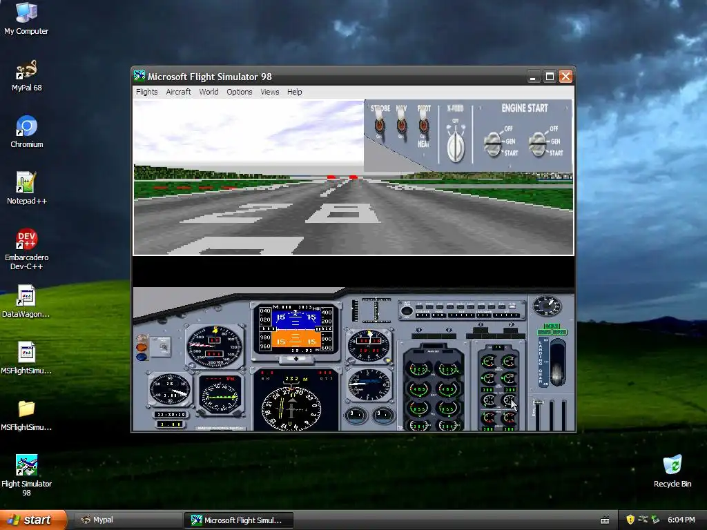Screen dimensions: 707x530
Task: Open the DataWagon text file icon
Action: pyautogui.click(x=26, y=302)
